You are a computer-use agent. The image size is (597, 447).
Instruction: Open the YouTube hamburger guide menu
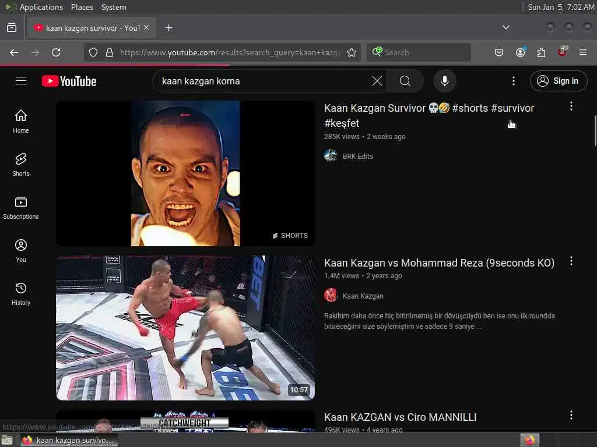click(x=21, y=81)
